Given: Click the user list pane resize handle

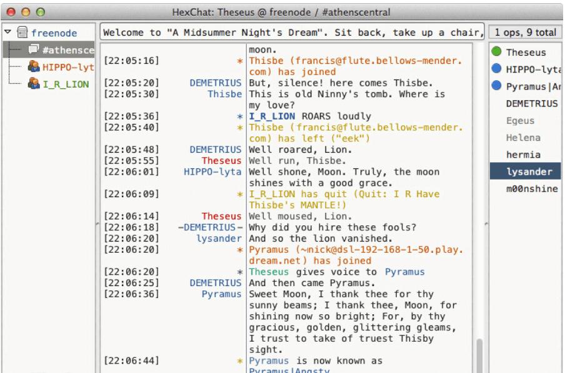Looking at the screenshot, I should [486, 224].
